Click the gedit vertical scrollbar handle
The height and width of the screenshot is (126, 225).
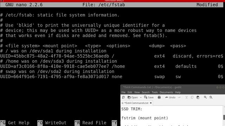[224, 117]
